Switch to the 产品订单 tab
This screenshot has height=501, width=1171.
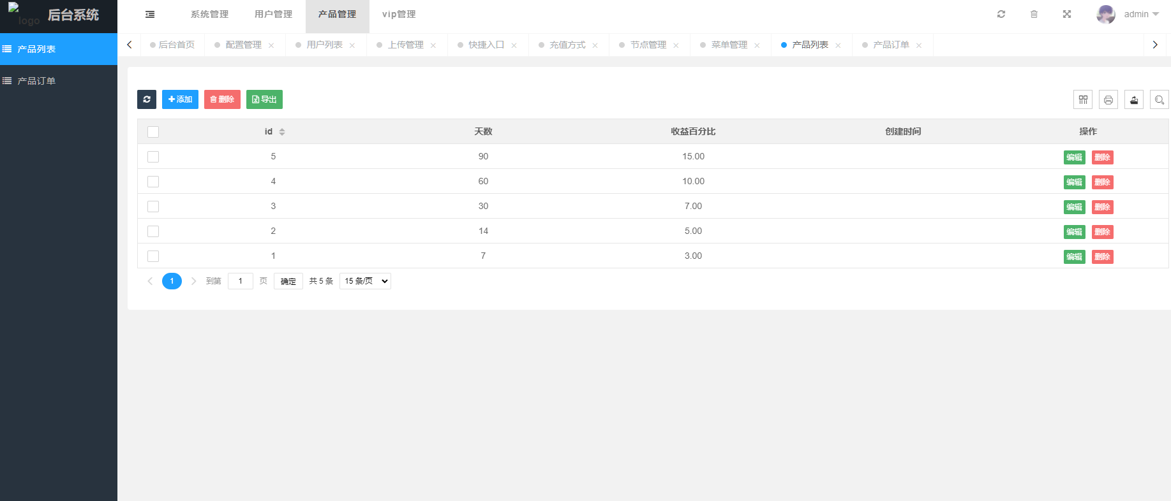(x=891, y=45)
